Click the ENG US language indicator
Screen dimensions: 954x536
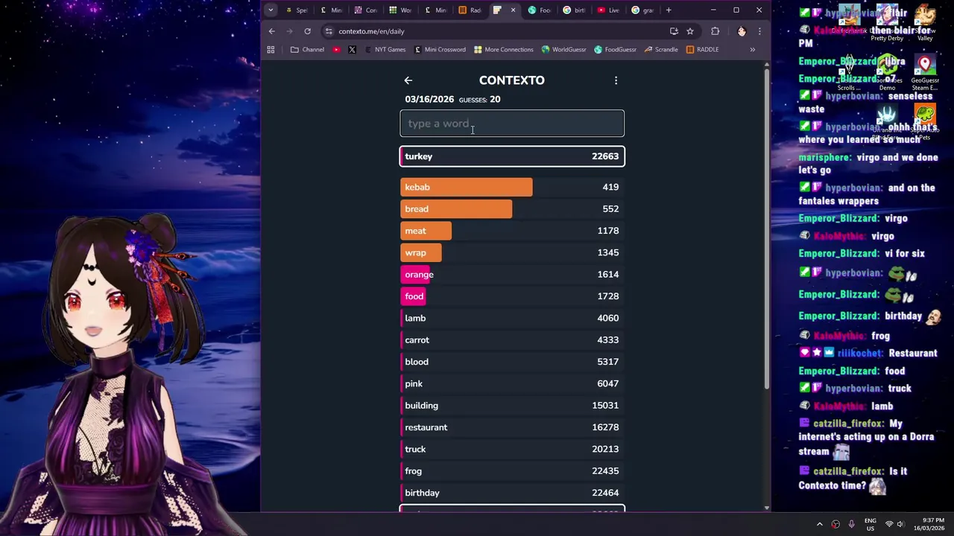coord(871,524)
